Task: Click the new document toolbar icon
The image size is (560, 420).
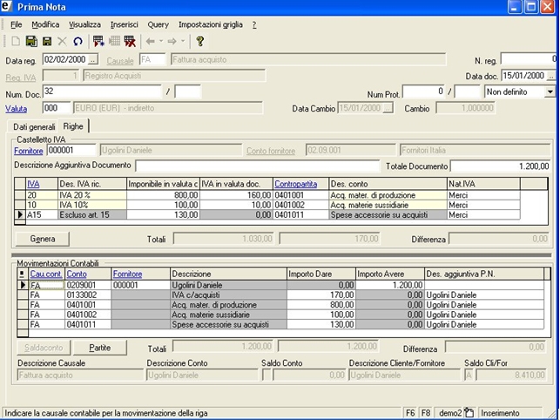Action: click(x=16, y=41)
